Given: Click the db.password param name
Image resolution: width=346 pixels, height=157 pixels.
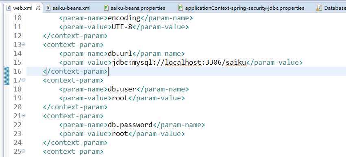Looking at the screenshot, I should [x=130, y=125].
